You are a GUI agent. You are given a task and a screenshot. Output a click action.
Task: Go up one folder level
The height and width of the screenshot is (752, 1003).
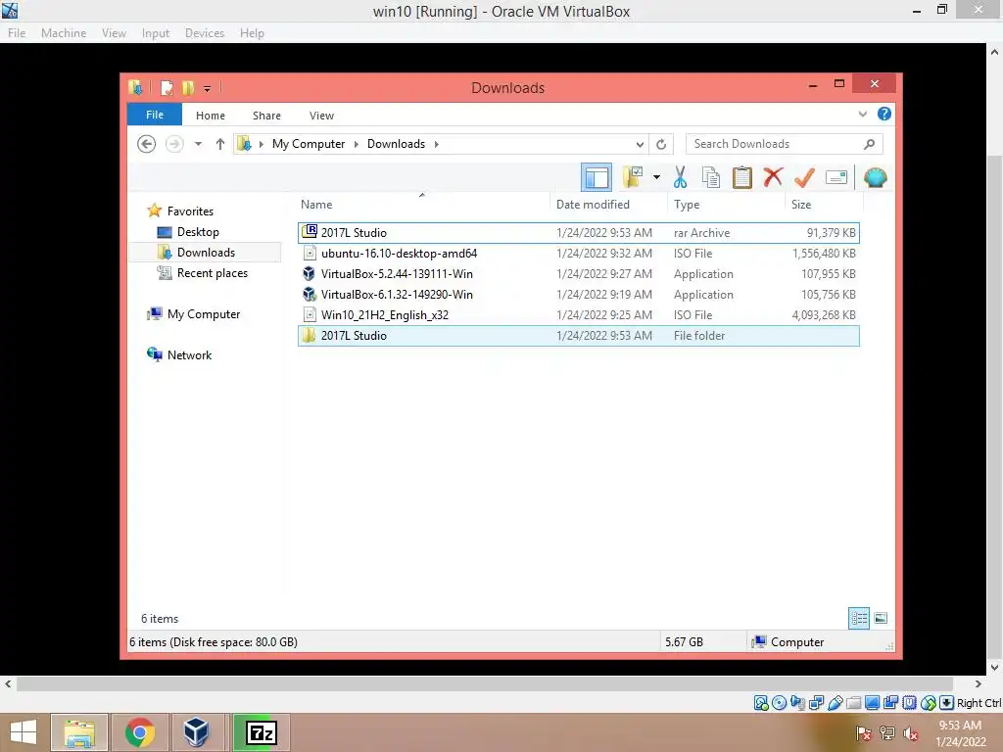(x=220, y=144)
